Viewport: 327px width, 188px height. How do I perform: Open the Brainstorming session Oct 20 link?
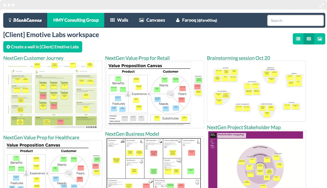coord(238,58)
